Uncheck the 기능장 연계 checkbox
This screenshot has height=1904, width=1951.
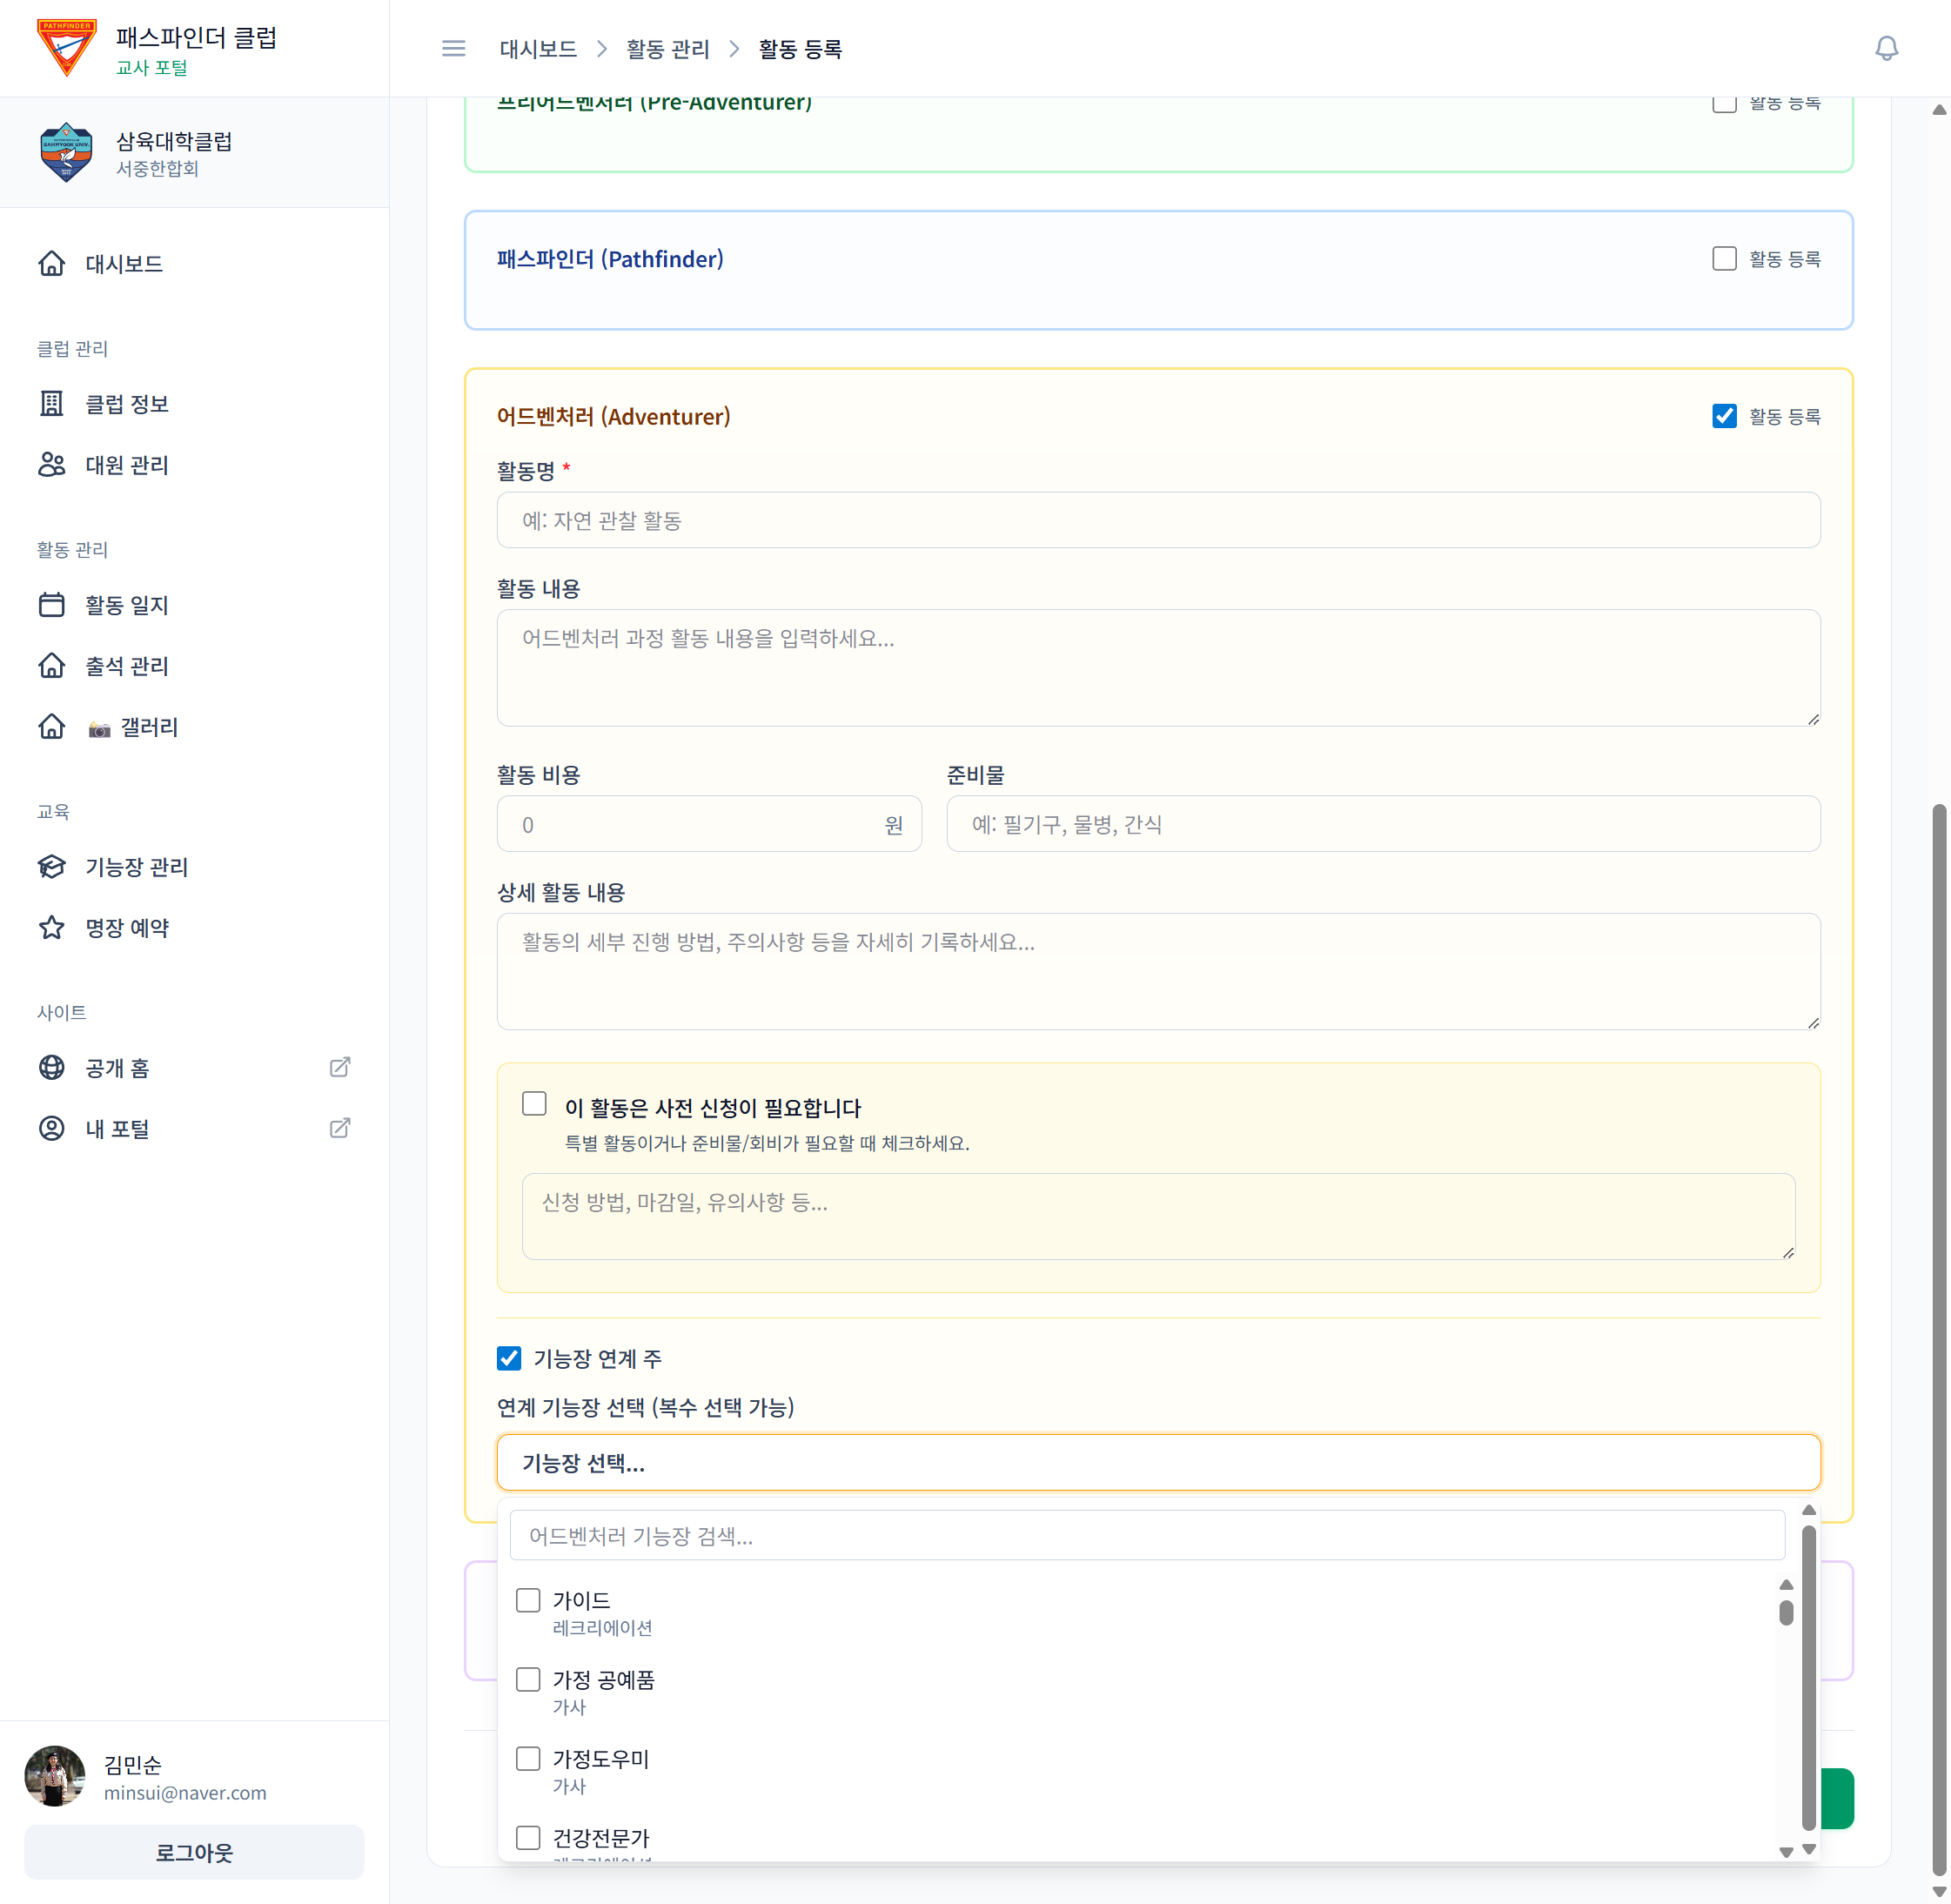click(x=509, y=1358)
